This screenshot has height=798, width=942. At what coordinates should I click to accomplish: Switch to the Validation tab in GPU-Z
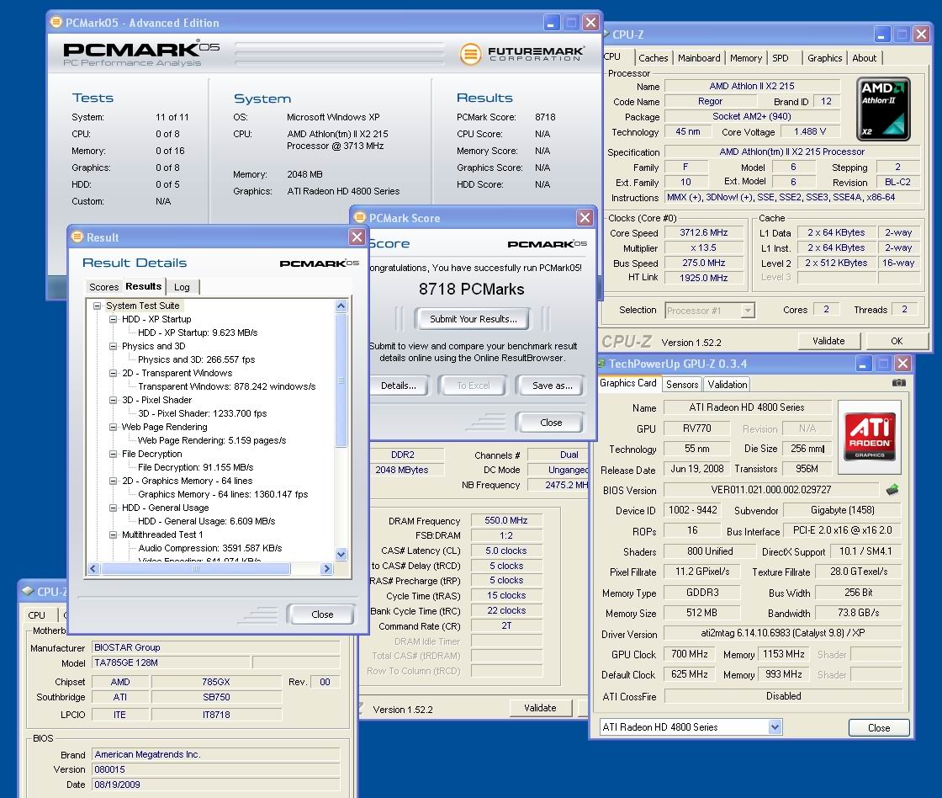(x=727, y=384)
